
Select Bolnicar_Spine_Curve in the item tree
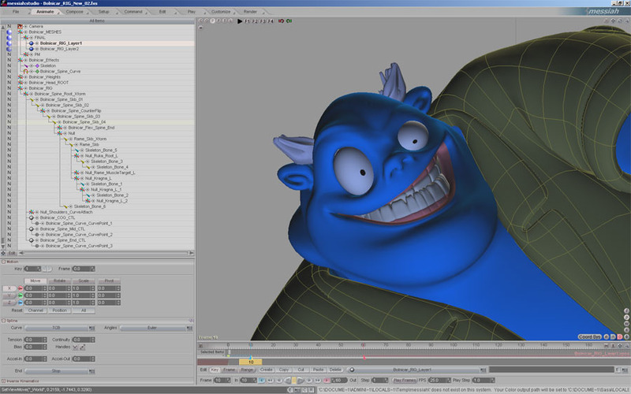coord(58,71)
